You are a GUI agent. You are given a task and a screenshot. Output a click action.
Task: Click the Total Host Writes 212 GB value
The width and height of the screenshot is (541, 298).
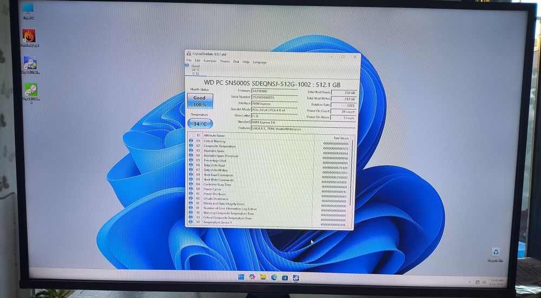pos(344,99)
